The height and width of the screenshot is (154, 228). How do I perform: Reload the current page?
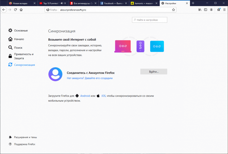pyautogui.click(x=16, y=10)
